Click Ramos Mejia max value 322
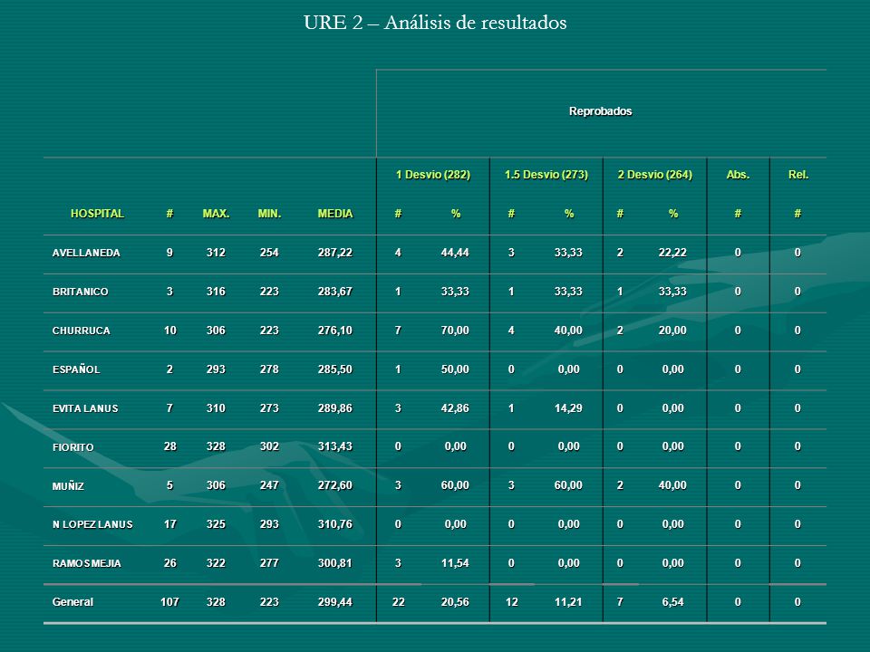The image size is (870, 652). coord(216,562)
